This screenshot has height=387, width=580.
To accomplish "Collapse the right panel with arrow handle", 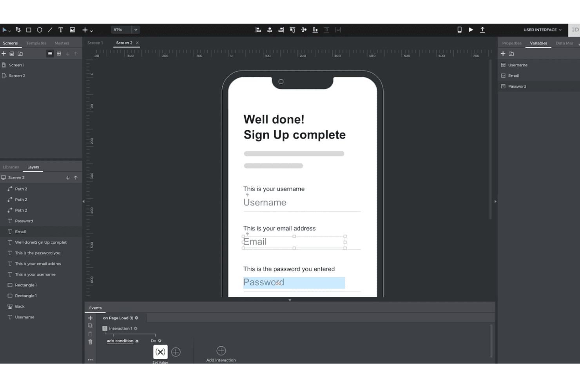I will click(495, 202).
